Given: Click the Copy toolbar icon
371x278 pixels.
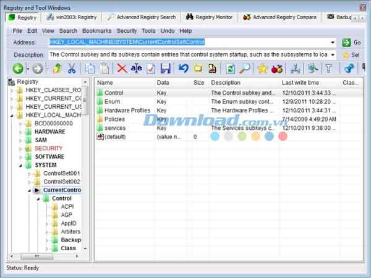Looking at the screenshot, I should coord(90,69).
